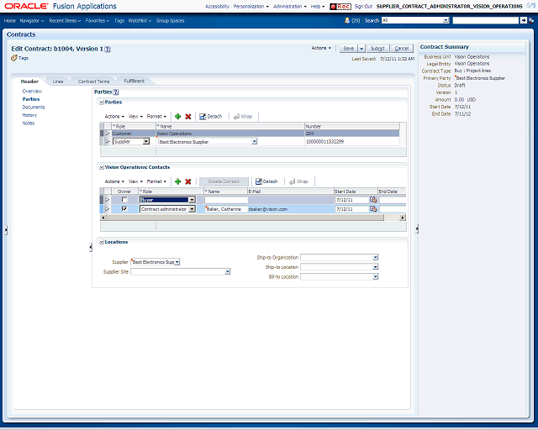This screenshot has height=430, width=538.
Task: Open Ship-to Organization dropdown
Action: [376, 257]
